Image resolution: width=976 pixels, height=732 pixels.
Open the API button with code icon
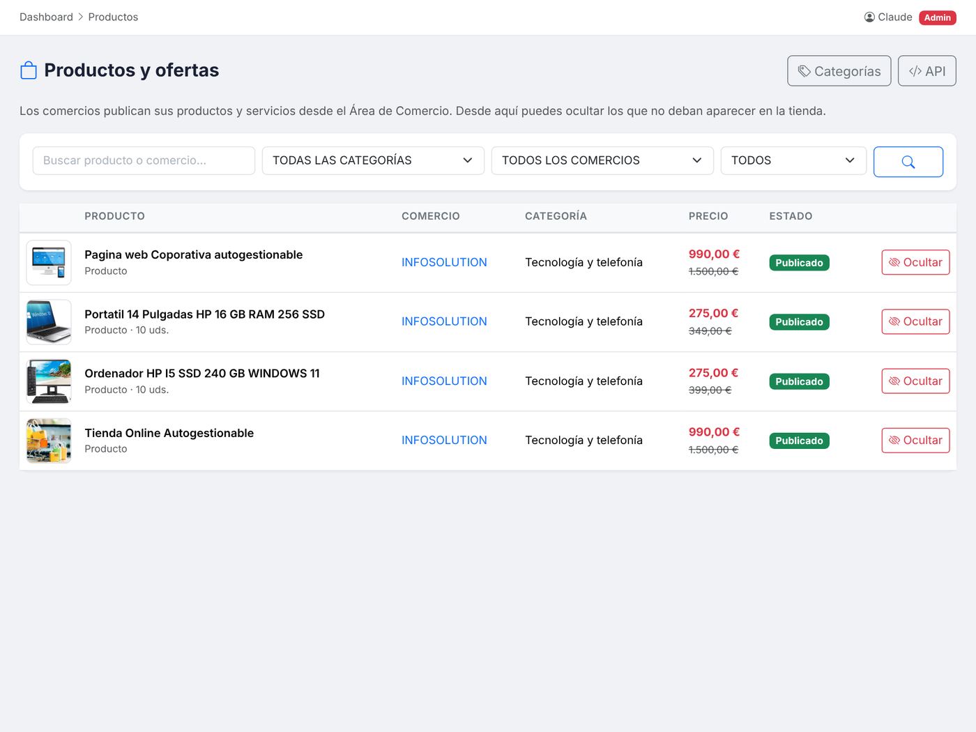[x=927, y=71]
